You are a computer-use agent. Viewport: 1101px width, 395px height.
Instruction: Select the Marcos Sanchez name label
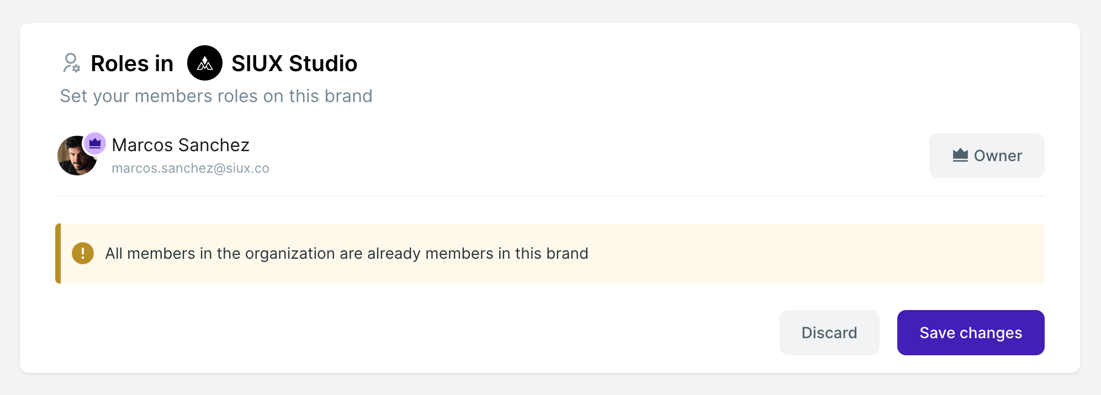tap(181, 145)
